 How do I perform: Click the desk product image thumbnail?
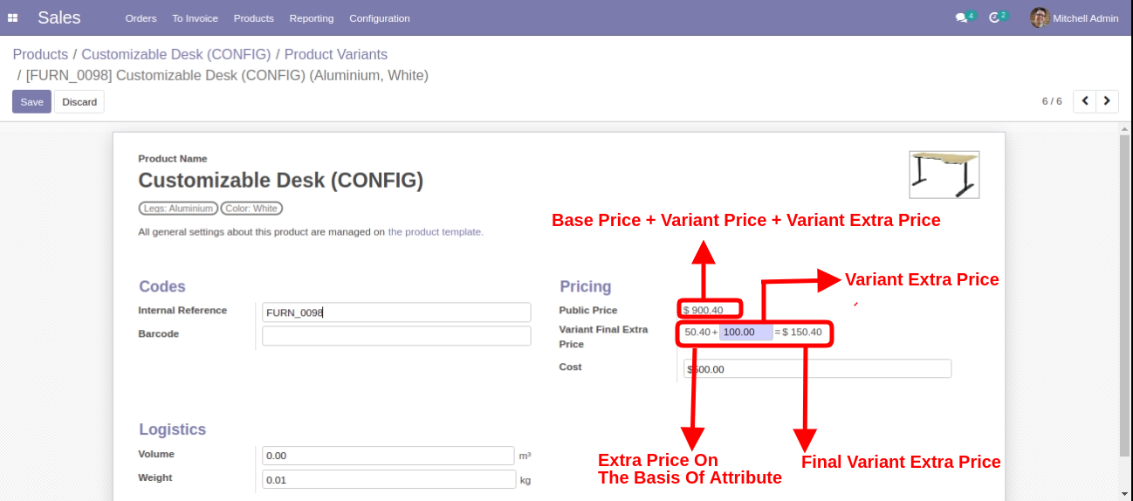point(944,175)
